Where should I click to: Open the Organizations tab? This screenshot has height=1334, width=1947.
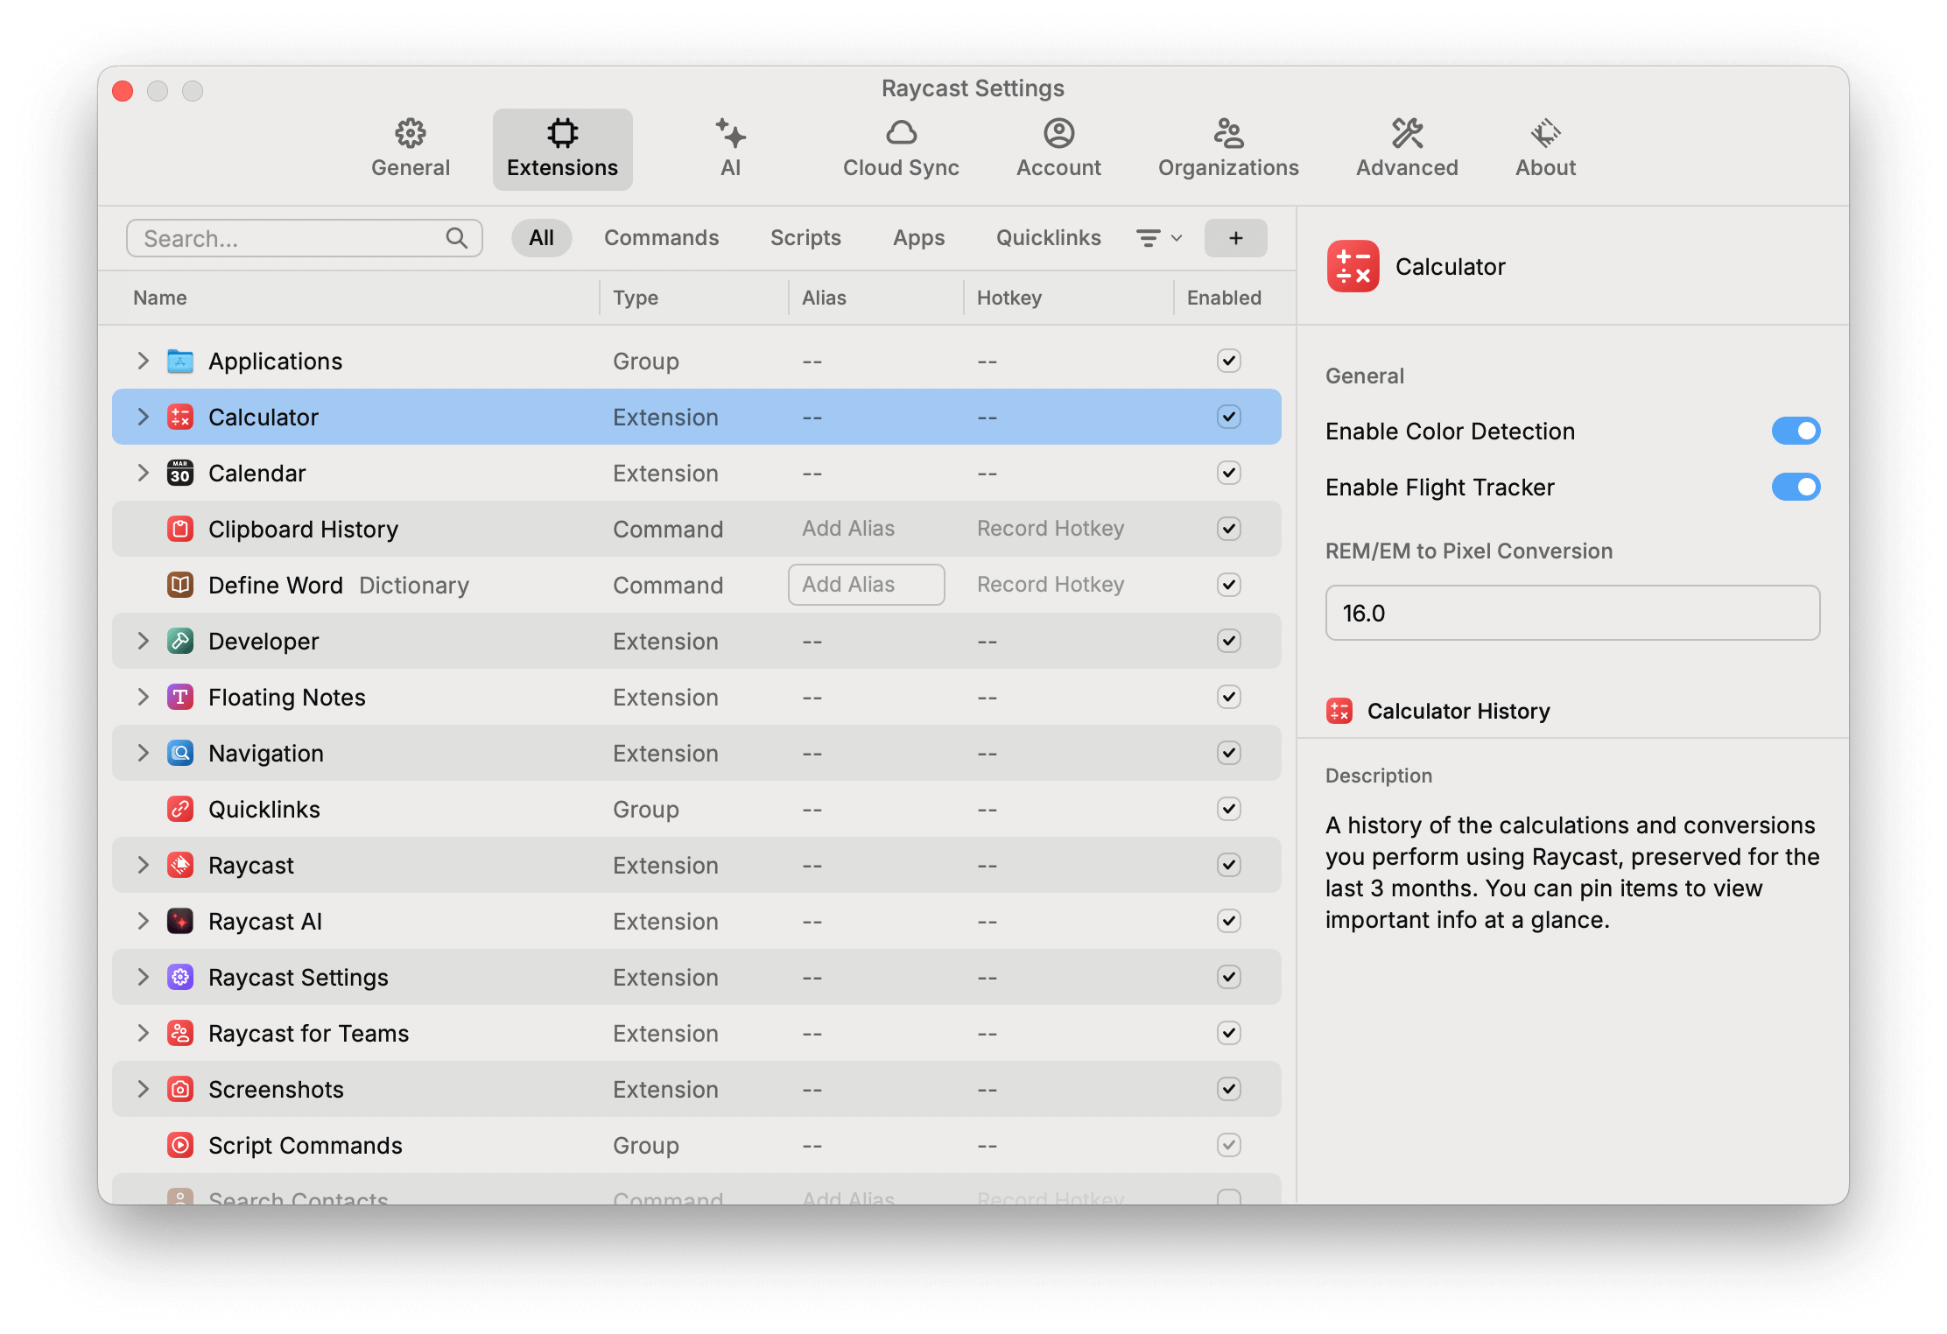coord(1228,149)
